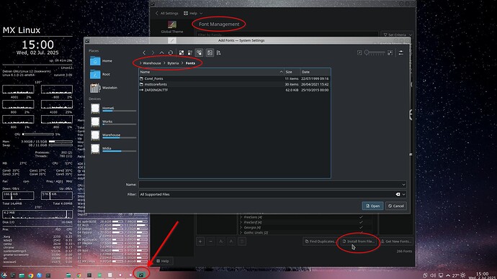Image resolution: width=497 pixels, height=279 pixels.
Task: Switch to icons view mode
Action: point(182,52)
